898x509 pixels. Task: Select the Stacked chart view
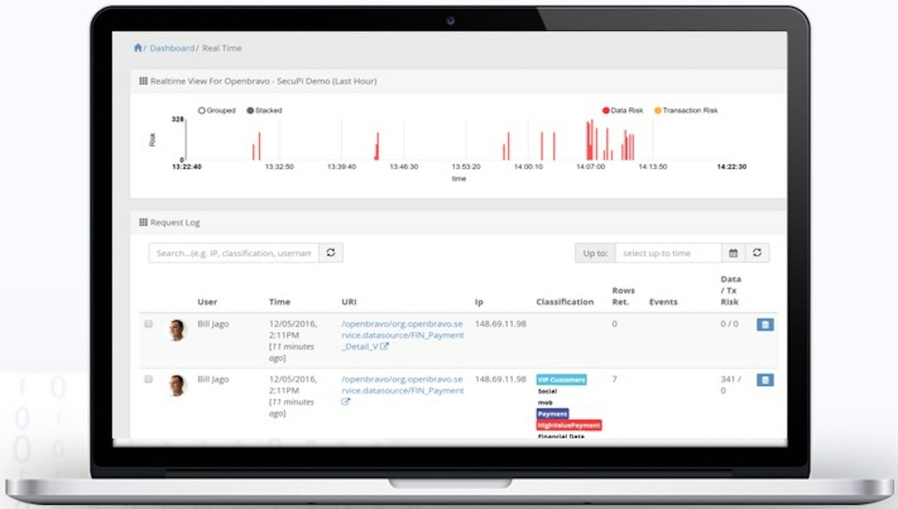(249, 110)
